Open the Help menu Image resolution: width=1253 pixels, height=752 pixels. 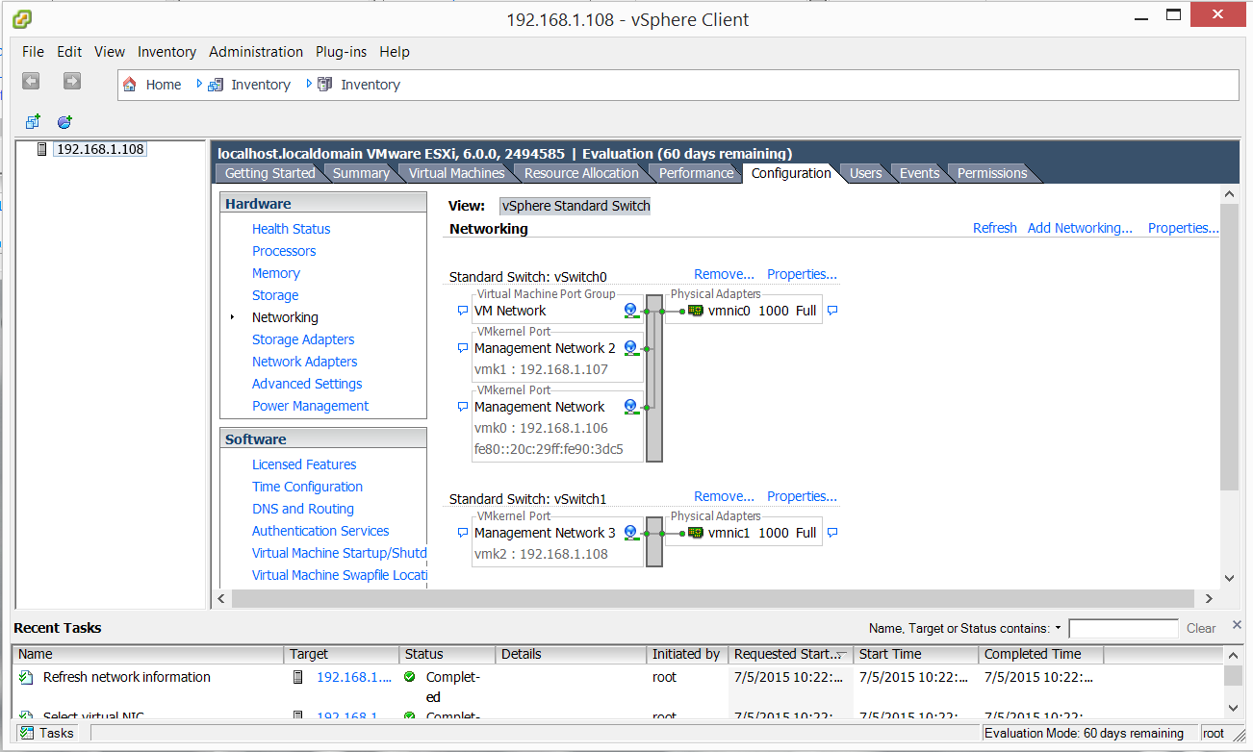click(x=395, y=52)
